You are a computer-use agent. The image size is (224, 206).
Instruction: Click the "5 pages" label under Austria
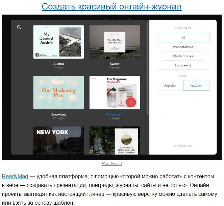click(x=58, y=68)
